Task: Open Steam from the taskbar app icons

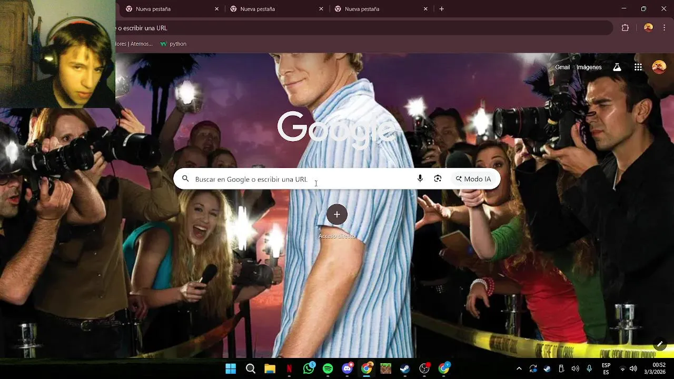Action: [405, 368]
